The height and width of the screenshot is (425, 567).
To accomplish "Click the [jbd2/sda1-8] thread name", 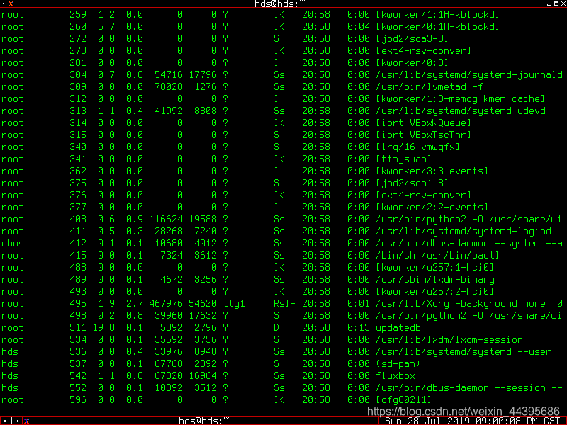I will click(412, 183).
